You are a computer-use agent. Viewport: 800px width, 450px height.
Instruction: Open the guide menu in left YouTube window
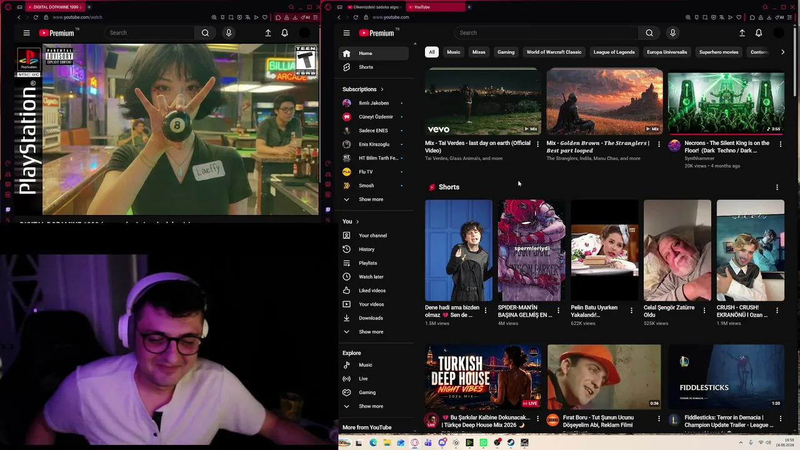tap(26, 33)
